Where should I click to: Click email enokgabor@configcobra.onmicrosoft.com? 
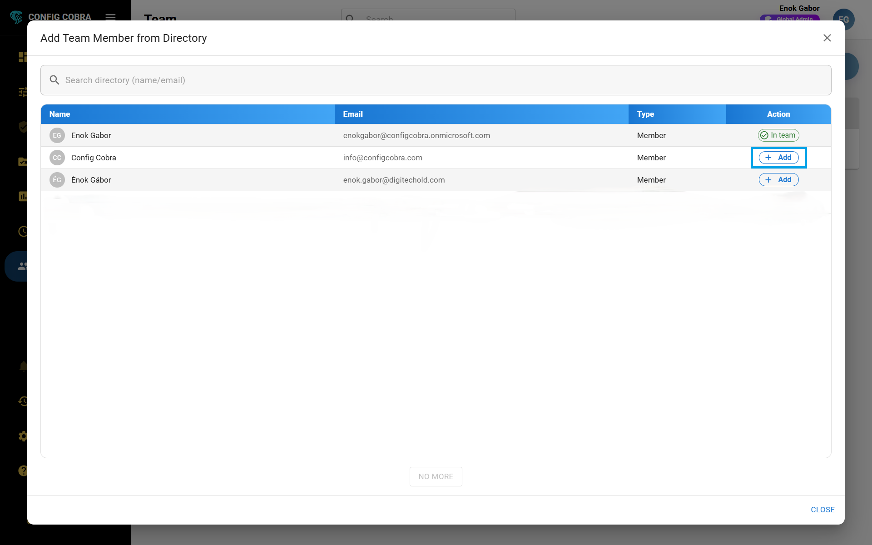pyautogui.click(x=416, y=135)
